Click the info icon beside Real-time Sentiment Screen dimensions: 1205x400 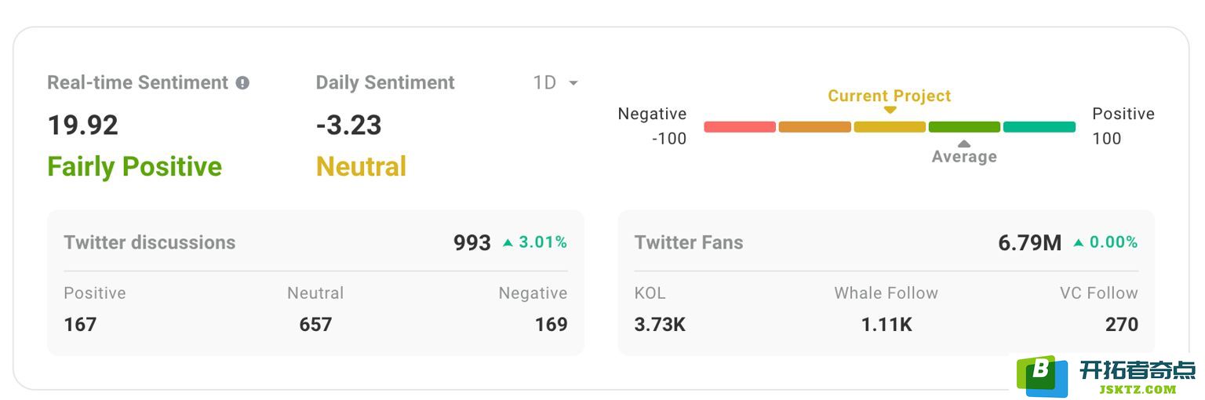242,82
